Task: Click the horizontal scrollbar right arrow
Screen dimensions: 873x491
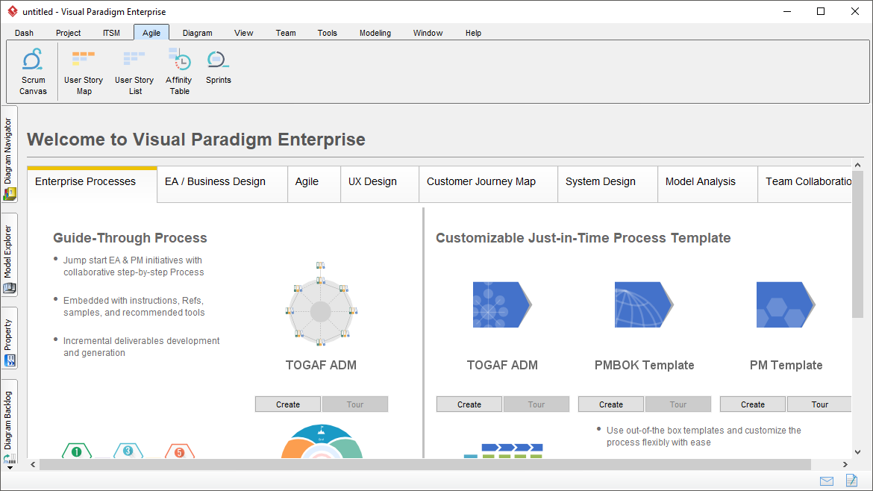Action: click(x=845, y=464)
